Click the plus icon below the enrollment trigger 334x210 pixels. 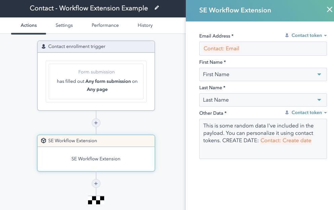[x=96, y=123]
